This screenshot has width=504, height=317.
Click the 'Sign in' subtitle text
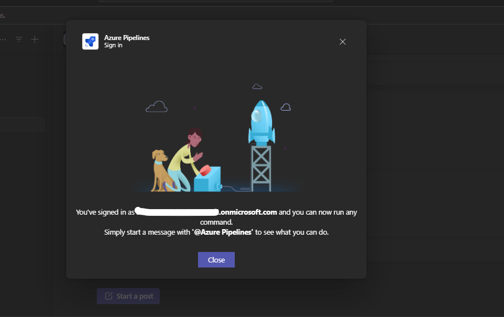tap(113, 46)
